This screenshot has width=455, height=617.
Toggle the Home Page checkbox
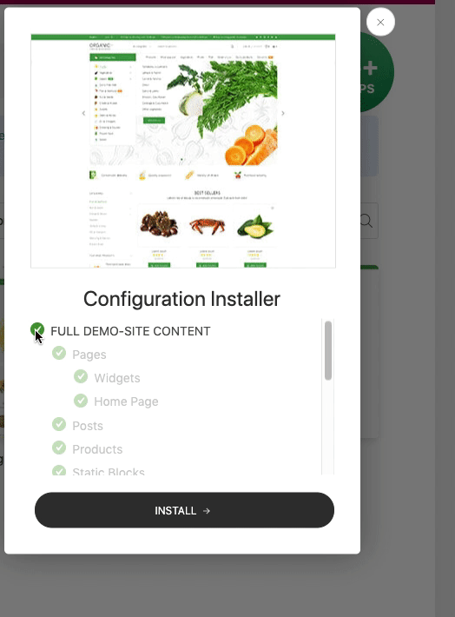(x=81, y=401)
